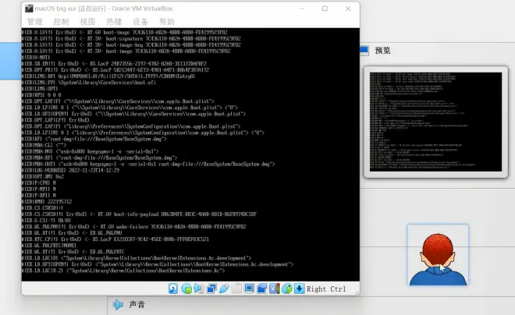Click the CPU virtualization (V) status icon
Viewport: 515px width, 315px height.
click(274, 288)
